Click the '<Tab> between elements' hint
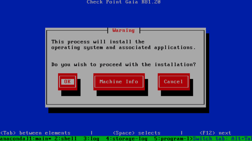Screen dimensions: 252x141 [x=35, y=133]
